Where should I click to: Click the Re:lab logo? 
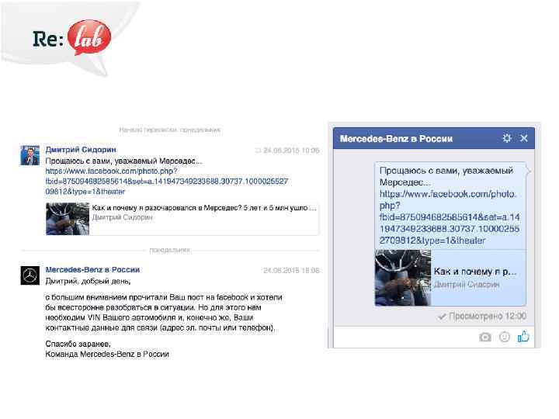click(71, 38)
